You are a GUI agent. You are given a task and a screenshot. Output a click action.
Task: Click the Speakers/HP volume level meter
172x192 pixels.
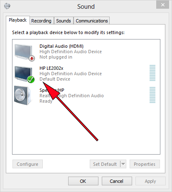pyautogui.click(x=152, y=95)
